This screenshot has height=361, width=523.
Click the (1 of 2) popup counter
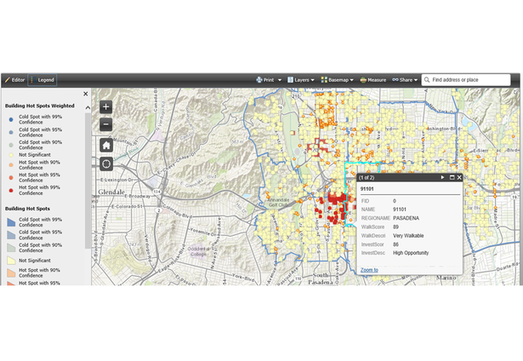click(x=367, y=178)
